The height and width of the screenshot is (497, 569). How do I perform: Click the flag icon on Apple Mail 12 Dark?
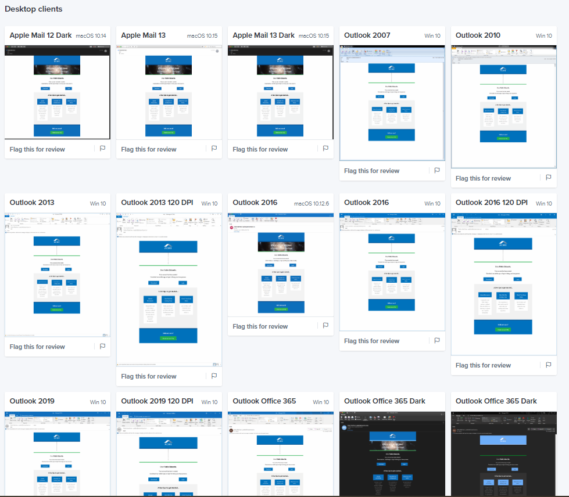pos(102,149)
